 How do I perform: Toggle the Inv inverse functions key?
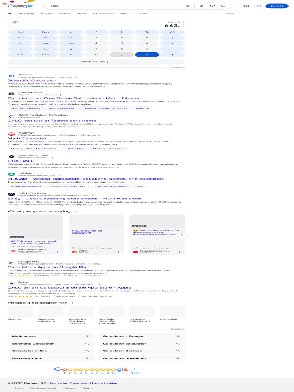coord(20,38)
